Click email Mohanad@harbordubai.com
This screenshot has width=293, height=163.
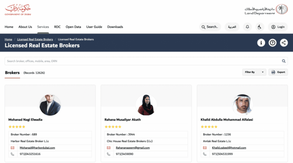37,148
